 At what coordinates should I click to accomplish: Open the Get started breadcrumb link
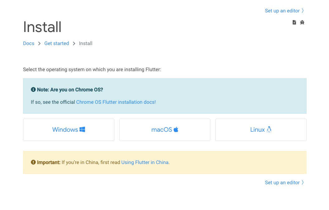point(56,43)
